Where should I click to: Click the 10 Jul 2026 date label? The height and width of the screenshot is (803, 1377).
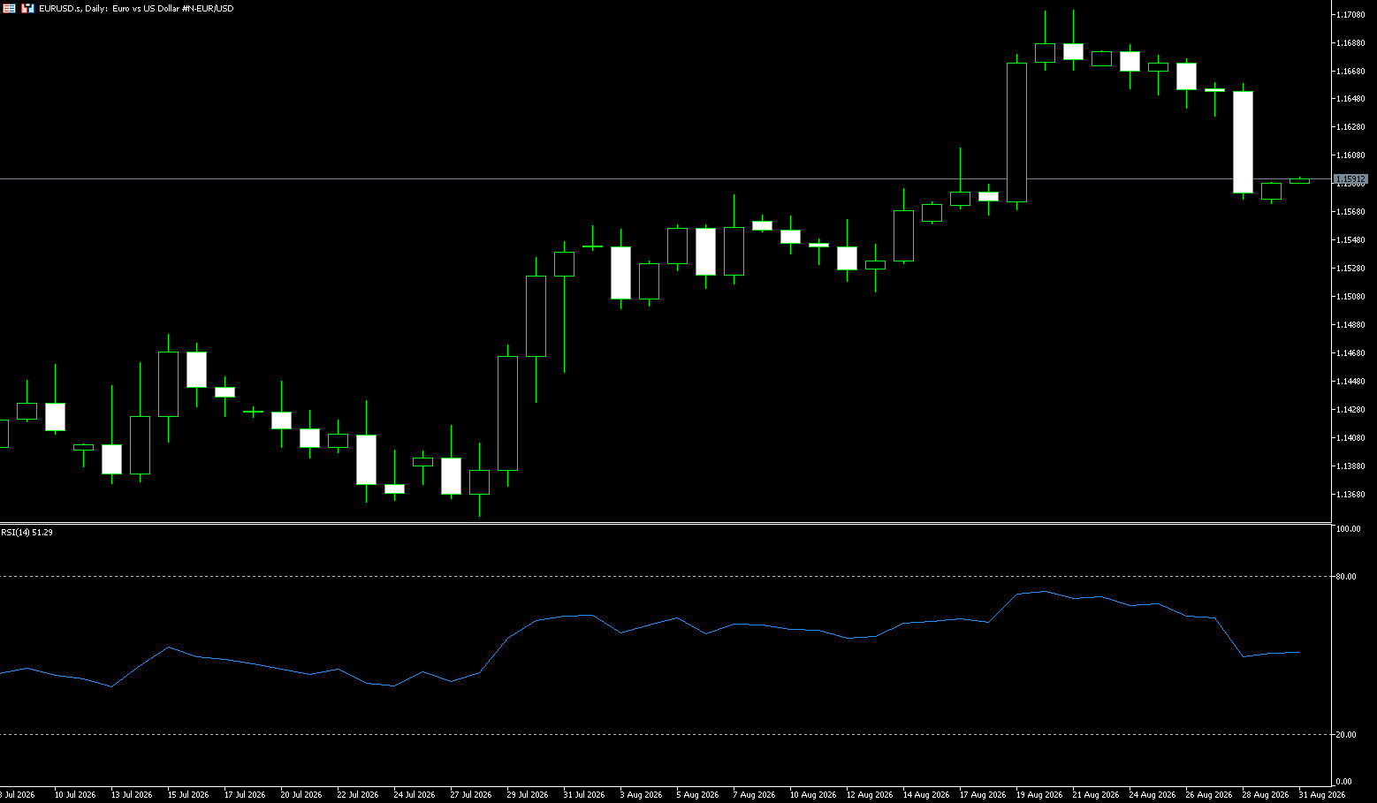pos(75,795)
